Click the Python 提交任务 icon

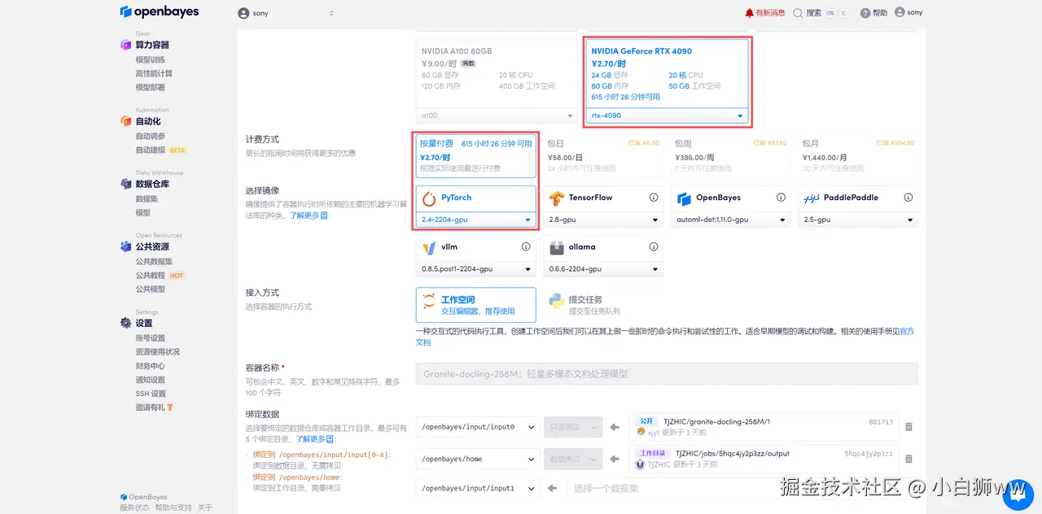click(557, 303)
